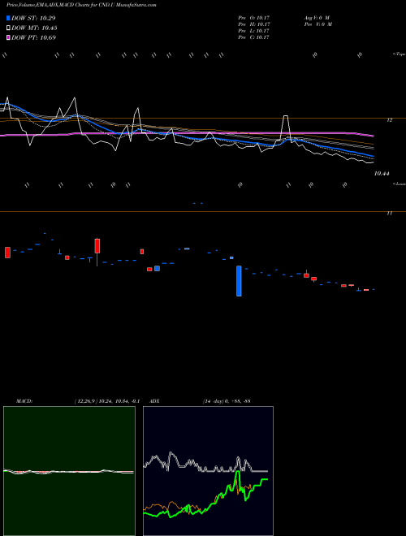406x536 pixels.
Task: Click the 10.44 last price label
Action: [x=382, y=174]
